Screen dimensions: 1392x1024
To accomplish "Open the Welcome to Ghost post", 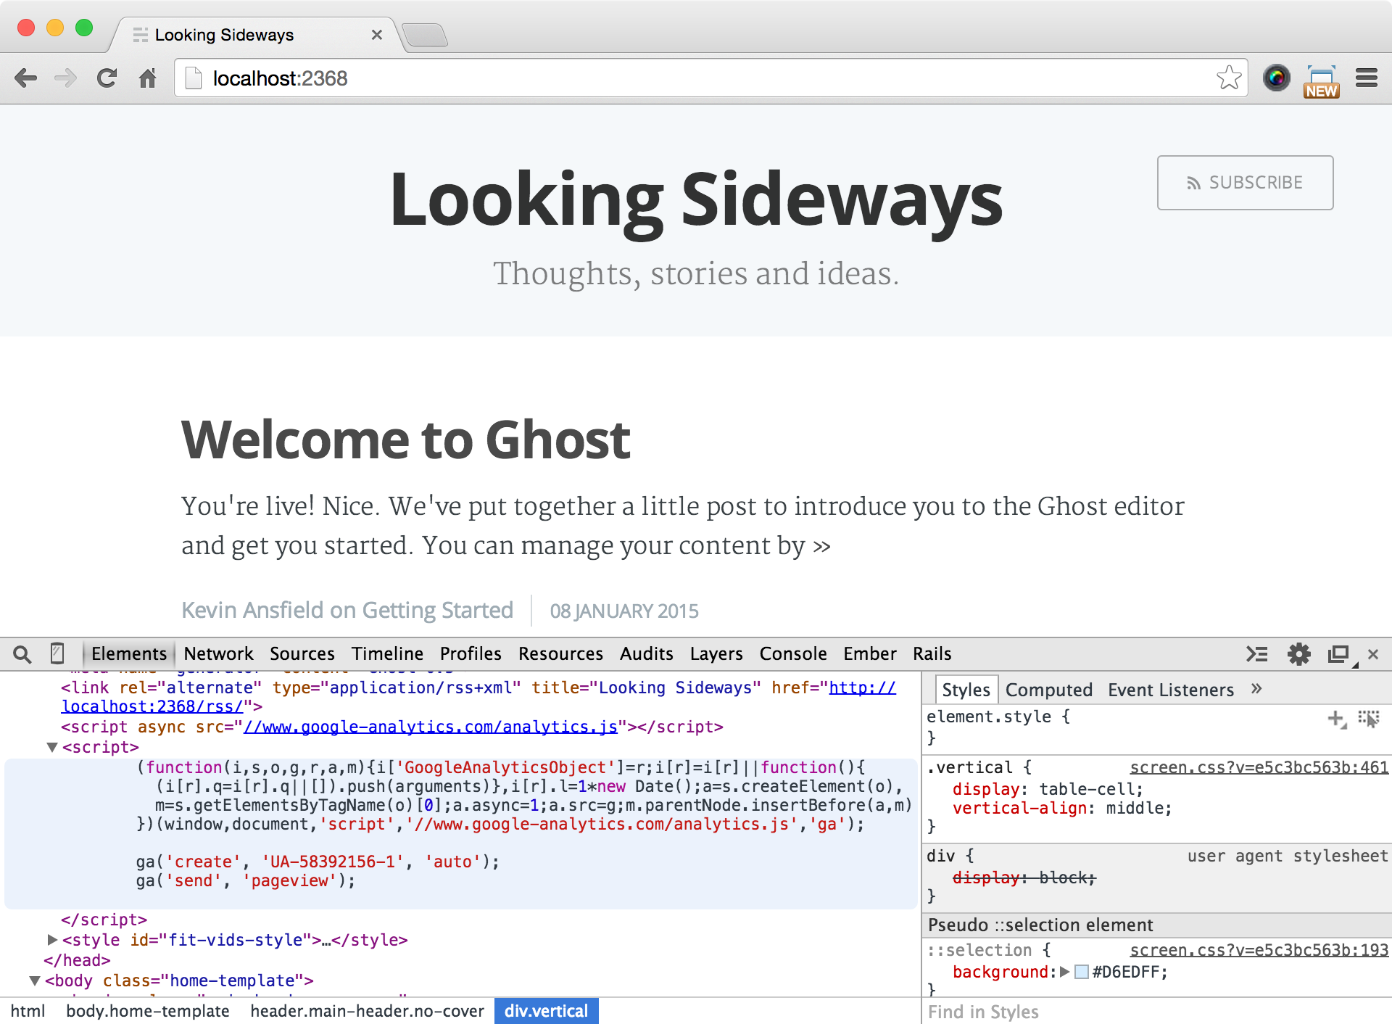I will coord(406,440).
